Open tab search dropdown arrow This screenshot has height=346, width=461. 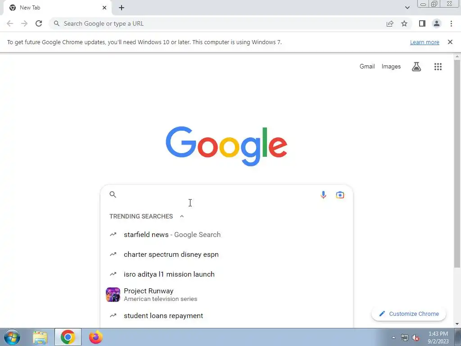[x=407, y=8]
